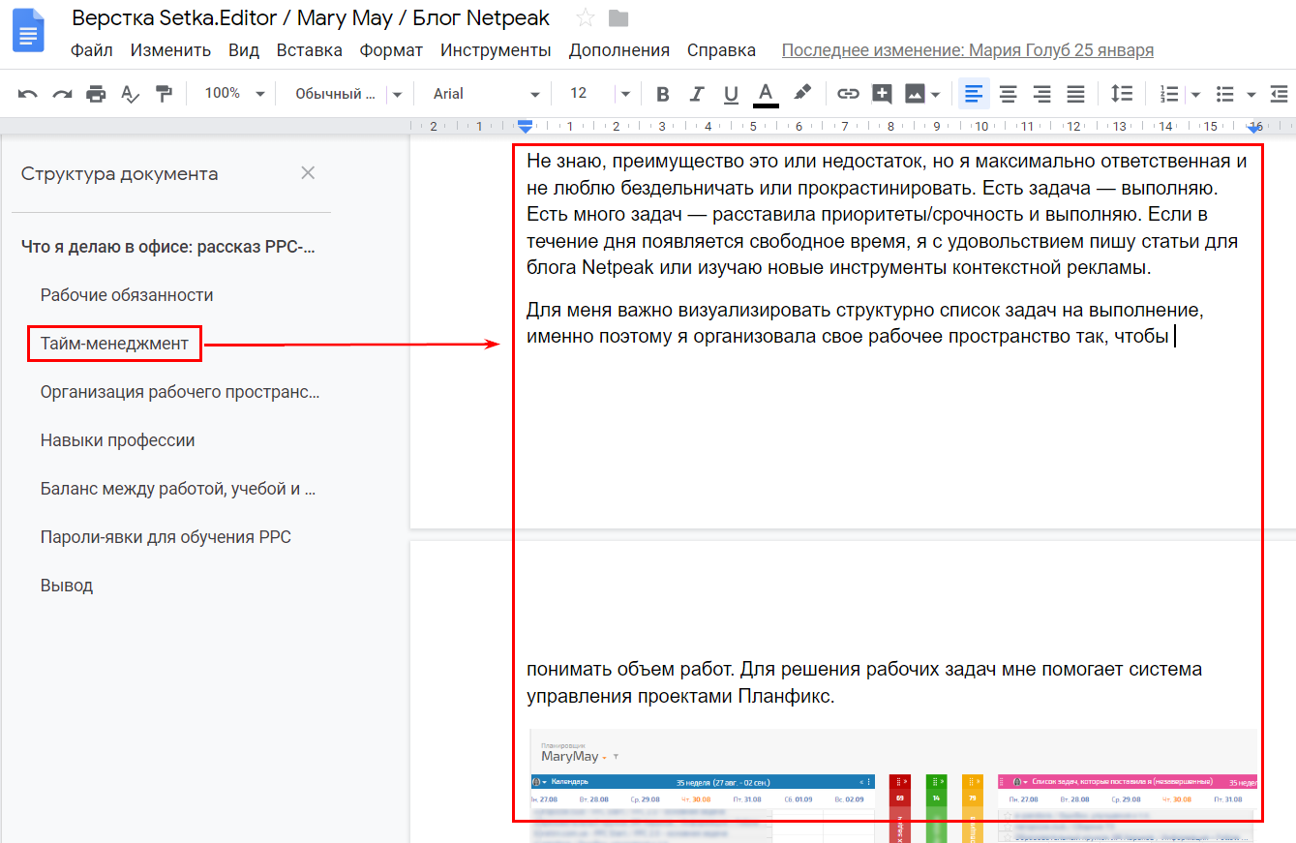Go to Рабочие обязанности section in outline
1296x843 pixels.
coord(127,295)
